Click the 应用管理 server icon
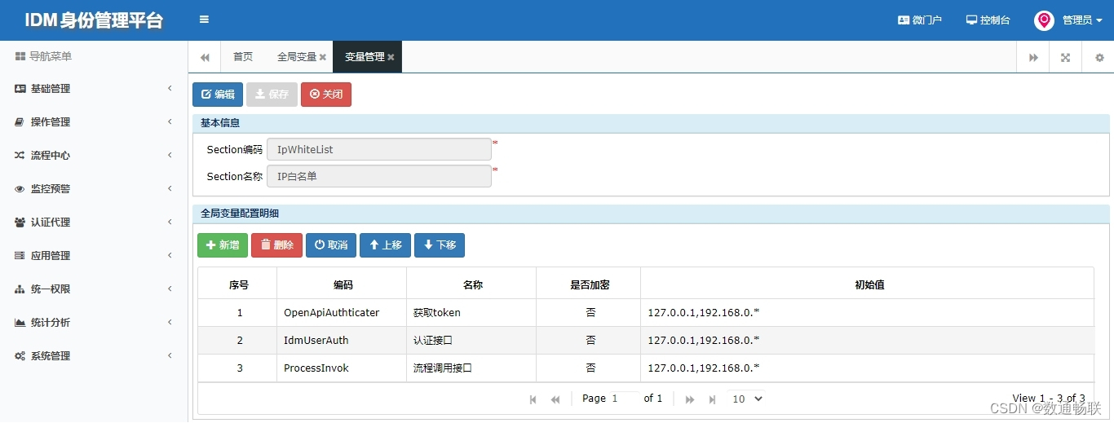Image resolution: width=1114 pixels, height=423 pixels. (20, 255)
